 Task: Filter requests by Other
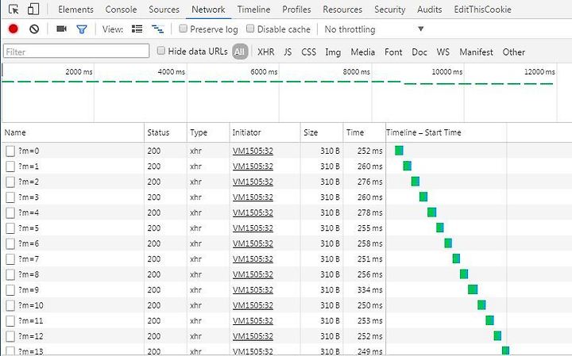(514, 52)
